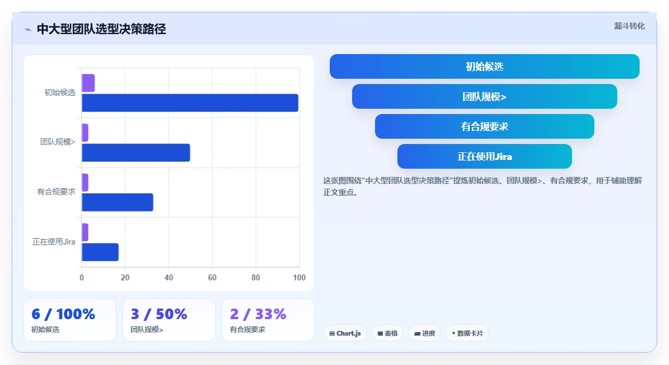Click the blue bar for 正在使用Jira
Screen dimensions: 669x365
coord(101,252)
